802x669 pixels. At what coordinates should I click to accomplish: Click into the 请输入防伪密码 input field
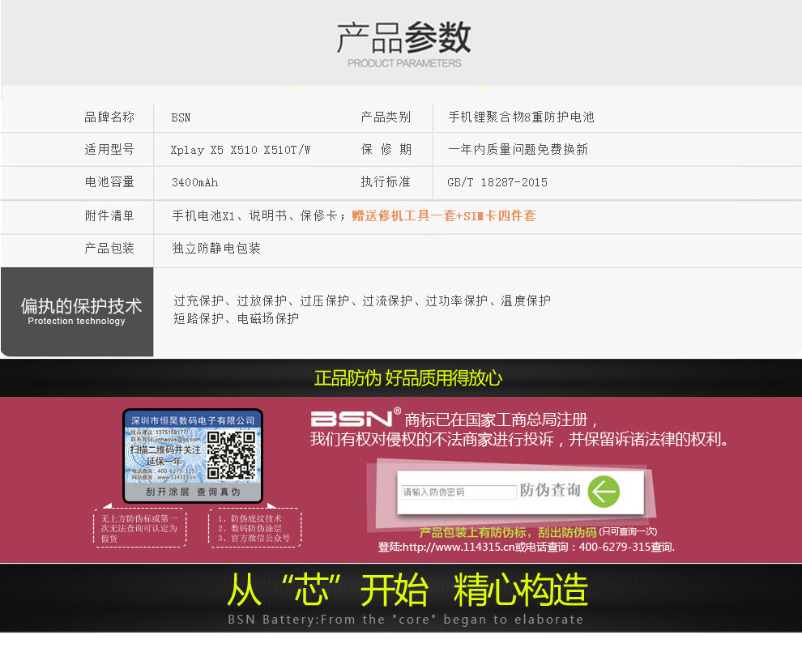point(459,492)
